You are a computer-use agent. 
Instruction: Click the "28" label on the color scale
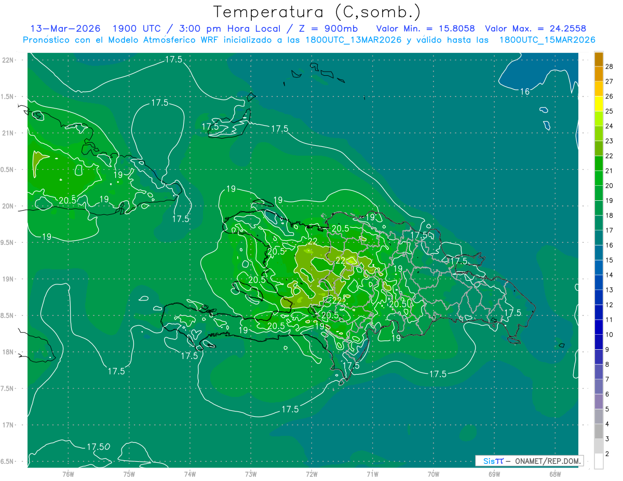[610, 66]
